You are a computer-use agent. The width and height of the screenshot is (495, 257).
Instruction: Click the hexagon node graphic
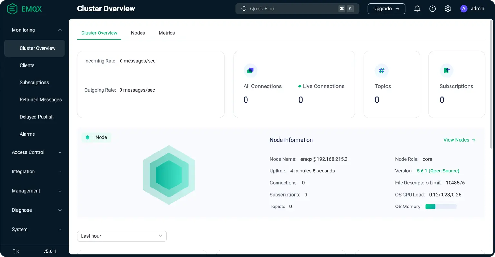pyautogui.click(x=169, y=175)
